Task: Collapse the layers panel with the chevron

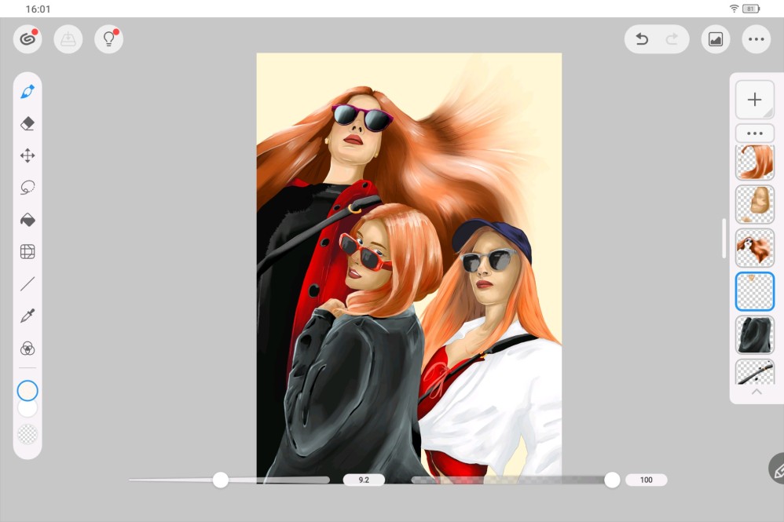Action: [757, 392]
